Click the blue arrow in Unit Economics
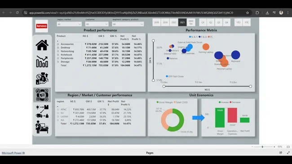 (199, 117)
